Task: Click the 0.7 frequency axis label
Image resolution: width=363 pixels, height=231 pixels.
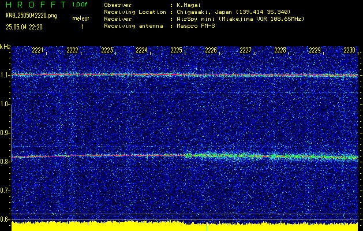Action: pyautogui.click(x=5, y=191)
